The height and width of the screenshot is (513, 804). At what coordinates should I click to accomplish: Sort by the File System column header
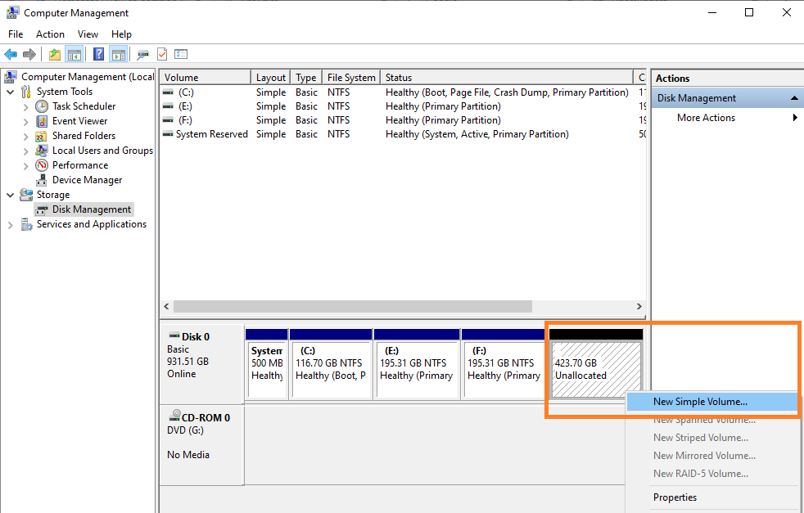click(x=351, y=78)
